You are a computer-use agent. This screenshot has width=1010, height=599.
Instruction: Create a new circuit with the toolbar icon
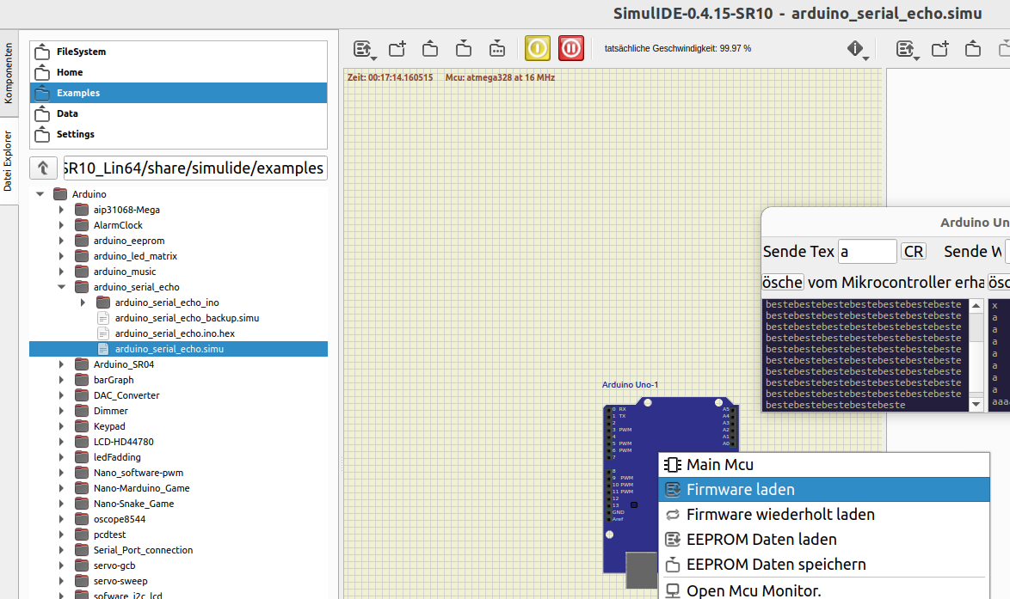coord(397,48)
